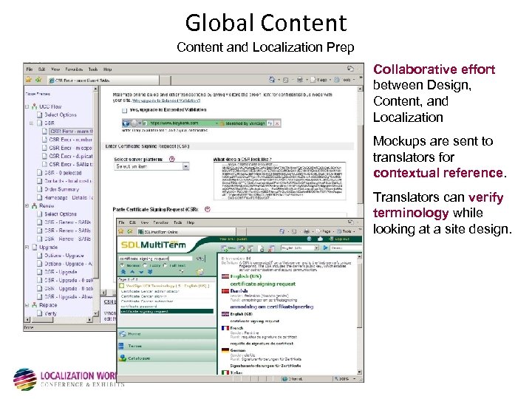Click the sample CSR text box
This screenshot has width=532, height=399.
coord(279,181)
